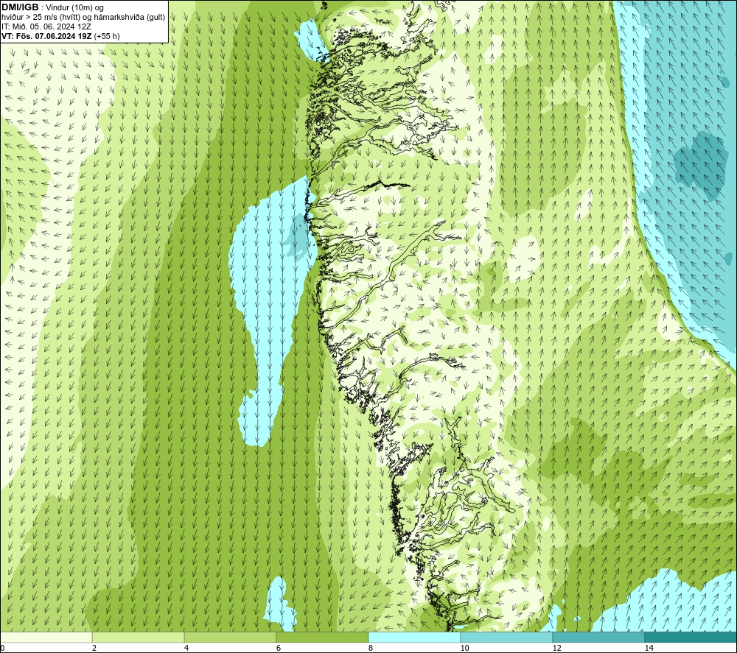Click the scale label '10'
The image size is (737, 653).
pyautogui.click(x=464, y=649)
